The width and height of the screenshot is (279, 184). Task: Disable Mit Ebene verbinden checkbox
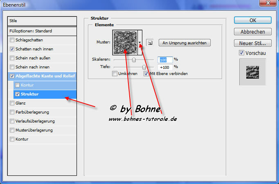tap(146, 74)
